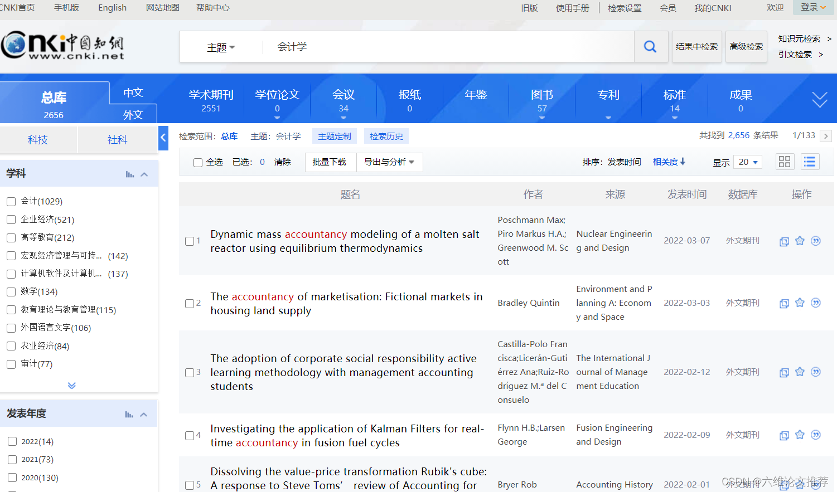Check the 2022(14) year filter
The image size is (837, 492).
12,441
